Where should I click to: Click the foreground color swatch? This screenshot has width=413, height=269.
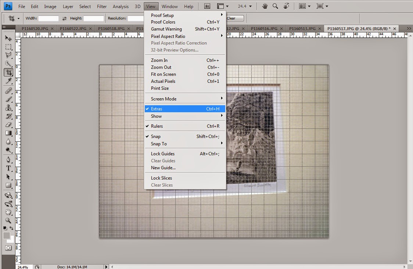pos(7,236)
